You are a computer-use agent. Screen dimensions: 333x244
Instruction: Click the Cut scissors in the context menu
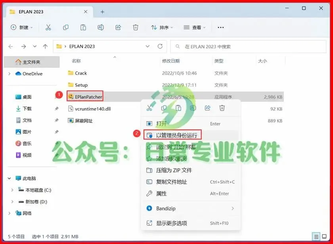[x=149, y=108]
